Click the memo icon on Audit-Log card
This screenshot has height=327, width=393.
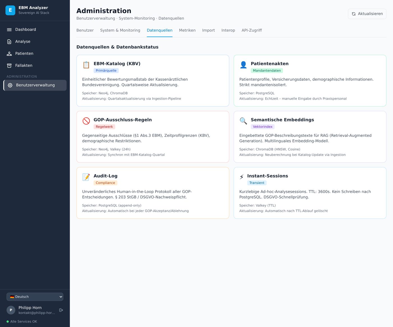tap(86, 177)
